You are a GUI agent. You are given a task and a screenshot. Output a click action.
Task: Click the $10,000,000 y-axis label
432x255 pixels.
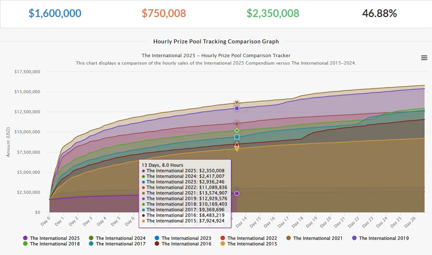coord(27,132)
